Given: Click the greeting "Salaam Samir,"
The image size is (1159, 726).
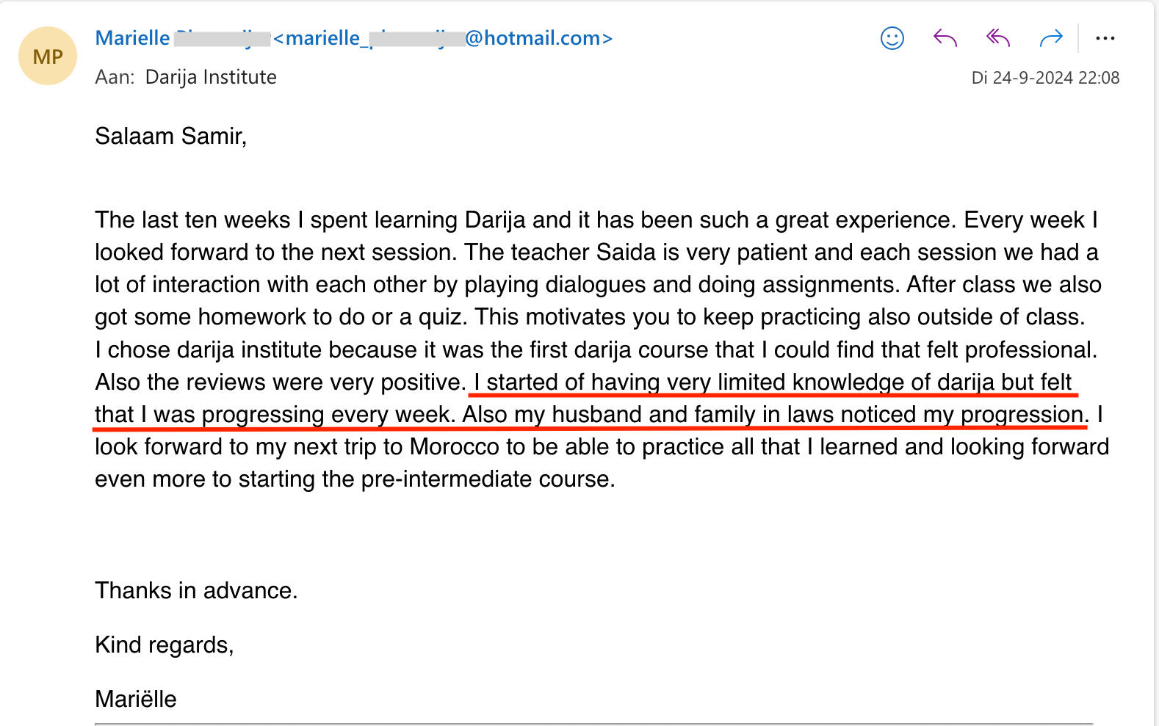Looking at the screenshot, I should click(170, 137).
